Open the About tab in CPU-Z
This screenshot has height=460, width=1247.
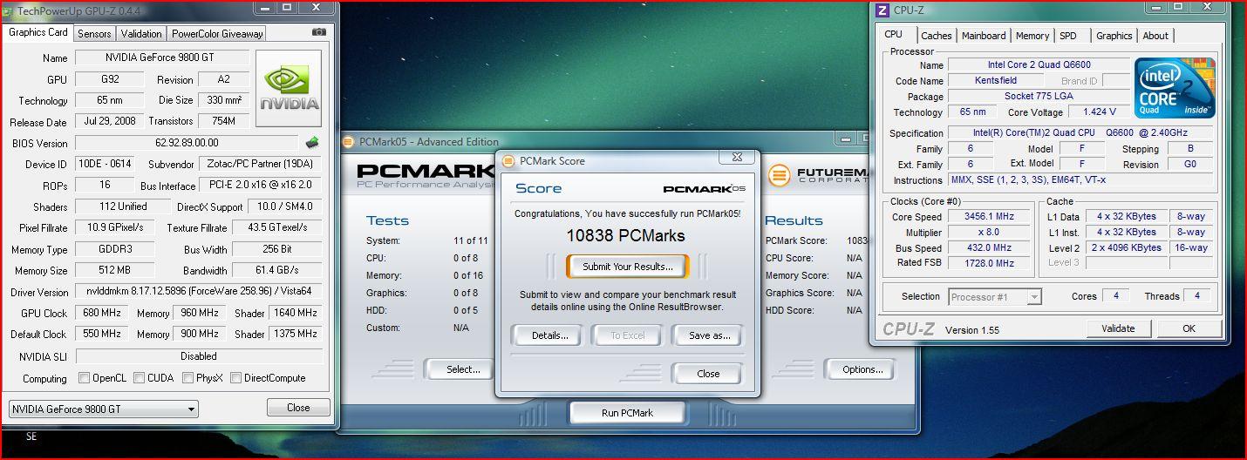coord(1155,36)
